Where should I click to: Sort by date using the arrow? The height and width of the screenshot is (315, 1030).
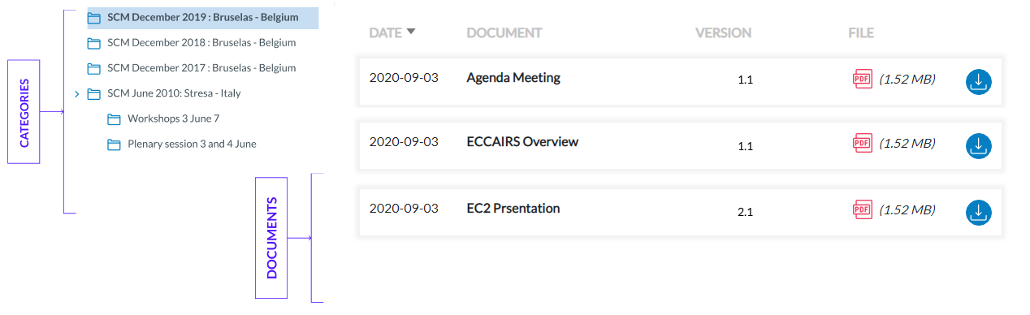point(411,32)
